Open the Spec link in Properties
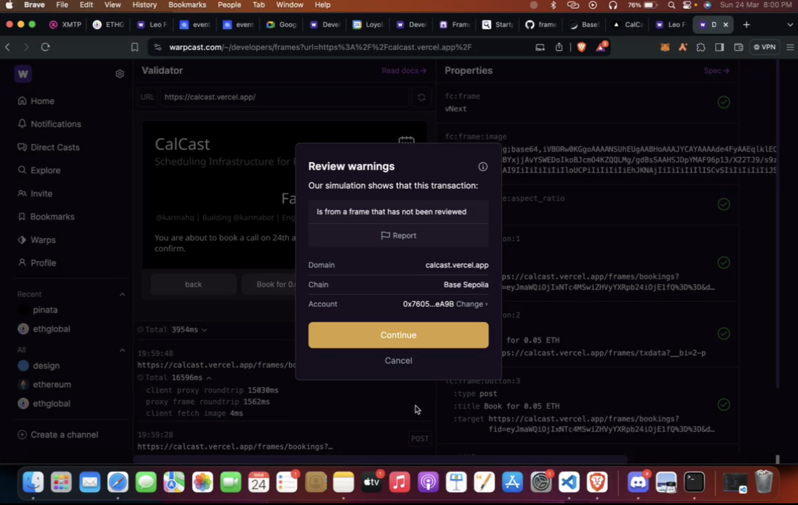The width and height of the screenshot is (798, 505). pos(716,71)
